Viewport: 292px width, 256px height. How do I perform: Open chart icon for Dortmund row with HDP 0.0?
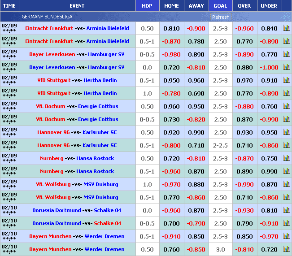point(287,210)
